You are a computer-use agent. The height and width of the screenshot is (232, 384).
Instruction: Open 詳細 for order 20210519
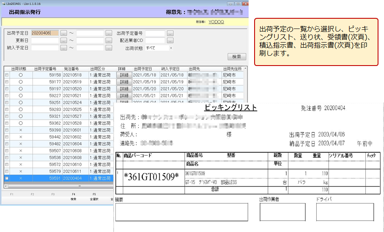(x=123, y=82)
